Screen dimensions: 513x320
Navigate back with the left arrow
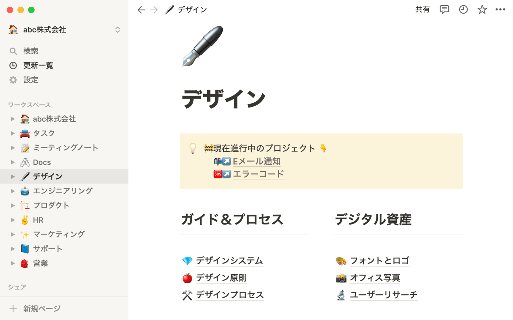(x=141, y=10)
